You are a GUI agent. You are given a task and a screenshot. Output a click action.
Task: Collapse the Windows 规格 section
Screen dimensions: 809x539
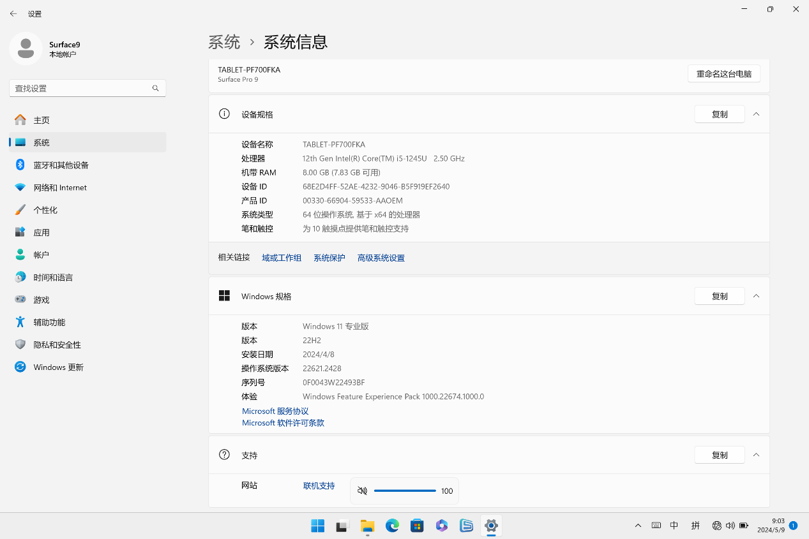756,296
